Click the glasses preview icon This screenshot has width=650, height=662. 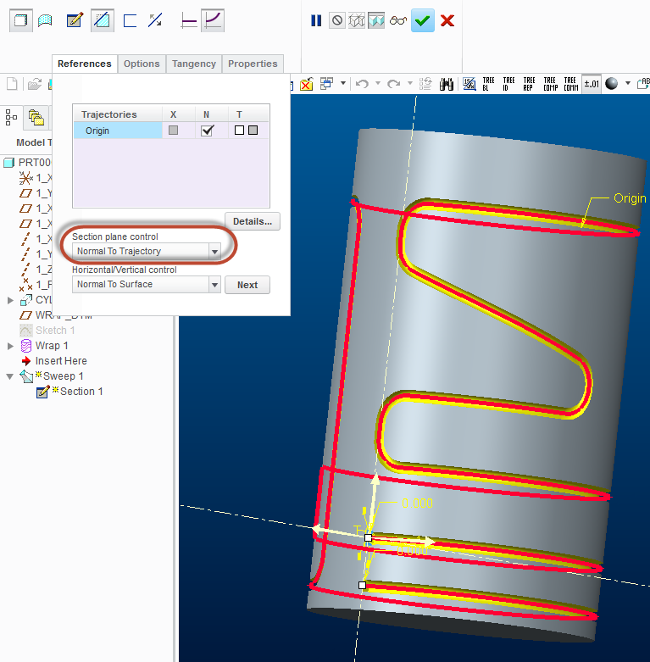pyautogui.click(x=398, y=20)
